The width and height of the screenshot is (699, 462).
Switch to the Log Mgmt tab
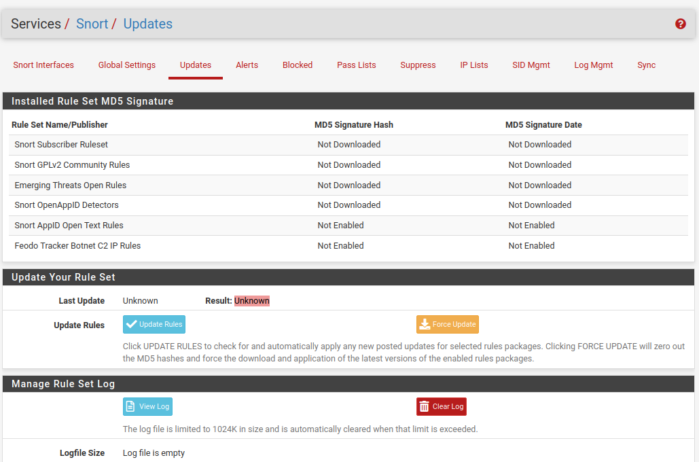[x=593, y=65]
